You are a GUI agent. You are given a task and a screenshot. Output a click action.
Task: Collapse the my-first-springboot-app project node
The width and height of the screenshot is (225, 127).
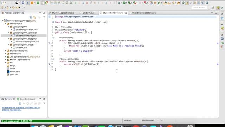click(3, 20)
